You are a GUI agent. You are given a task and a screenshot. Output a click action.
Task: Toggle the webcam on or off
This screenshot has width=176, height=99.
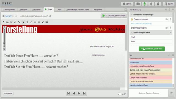tap(138, 4)
